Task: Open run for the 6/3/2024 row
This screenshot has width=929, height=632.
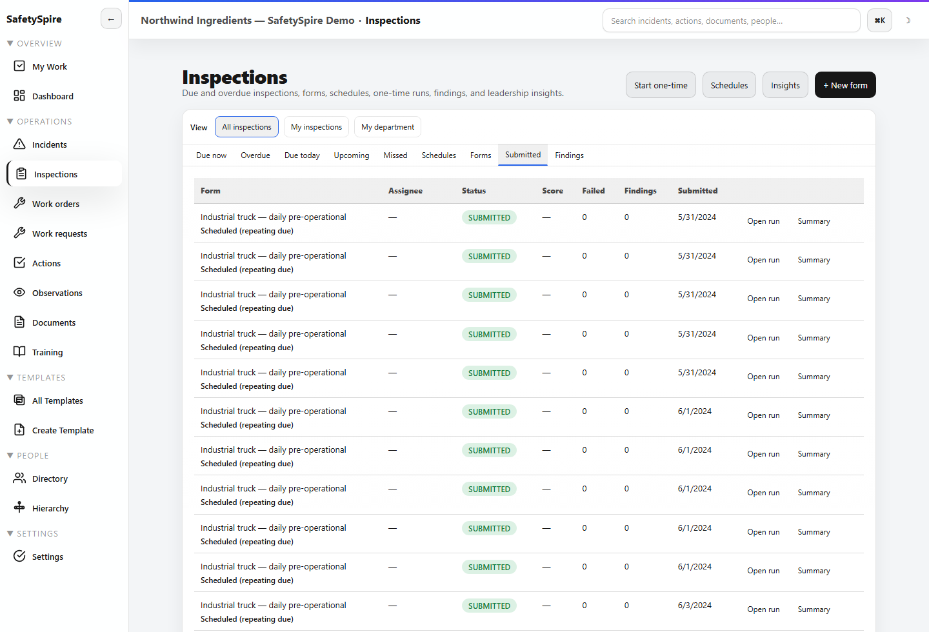Action: tap(763, 609)
